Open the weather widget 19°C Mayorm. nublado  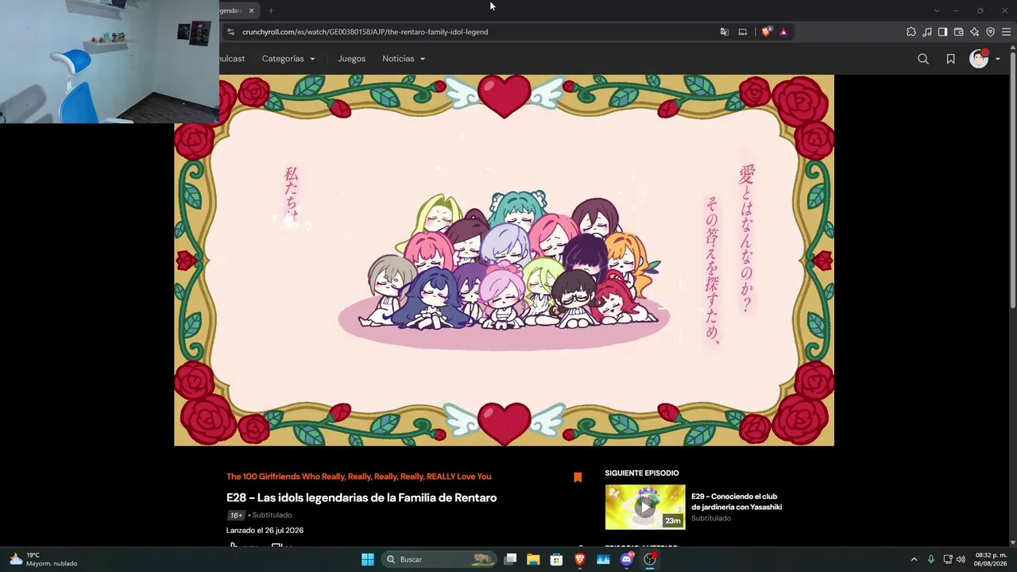click(44, 559)
